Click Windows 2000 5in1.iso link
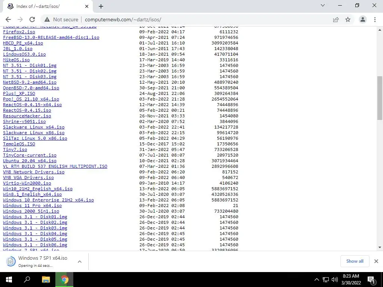This screenshot has height=287, width=383. coord(31,212)
